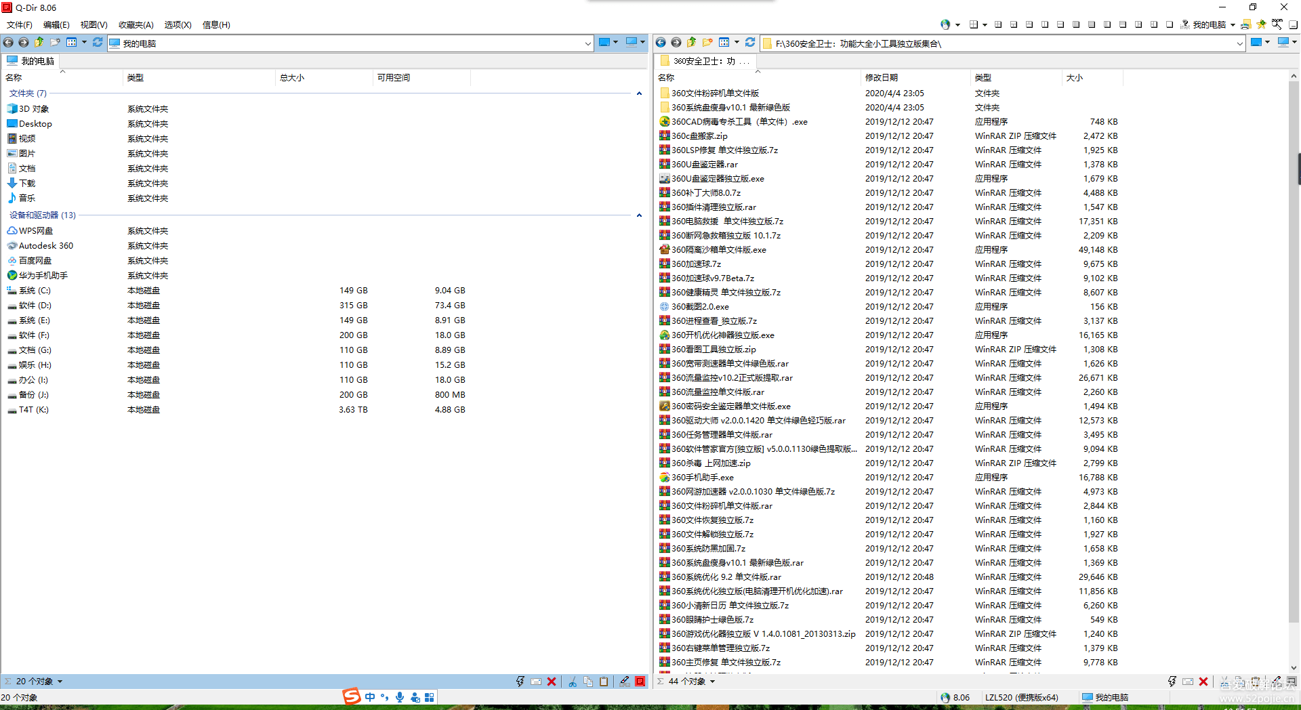This screenshot has width=1301, height=710.
Task: Collapse the 设备和驱动器 (13) group
Action: tap(639, 215)
